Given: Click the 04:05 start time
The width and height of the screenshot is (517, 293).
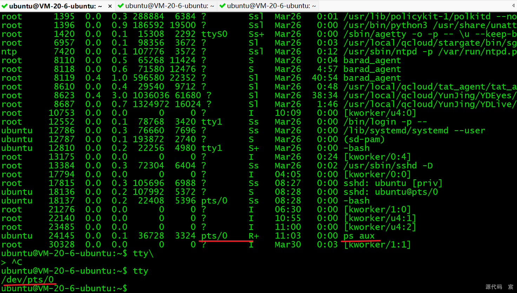Looking at the screenshot, I should point(288,174).
